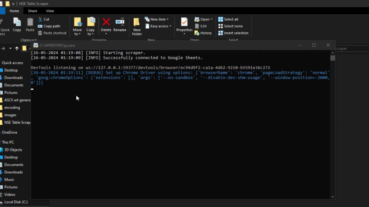
Task: Click Invert selection in the ribbon
Action: click(x=233, y=33)
